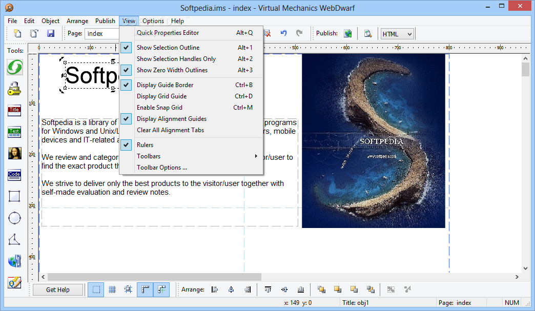Close the open View menu
535x311 pixels.
click(129, 21)
